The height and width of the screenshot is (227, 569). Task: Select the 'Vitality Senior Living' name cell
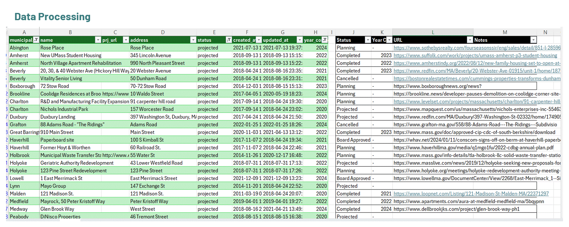tap(70, 79)
